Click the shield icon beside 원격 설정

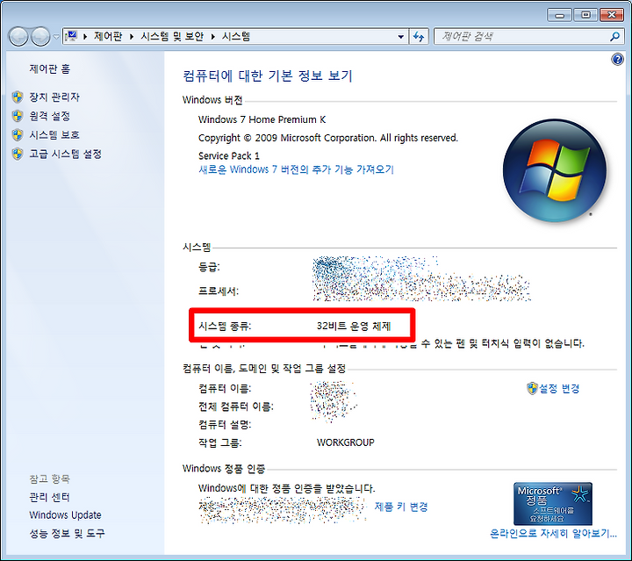(x=18, y=116)
